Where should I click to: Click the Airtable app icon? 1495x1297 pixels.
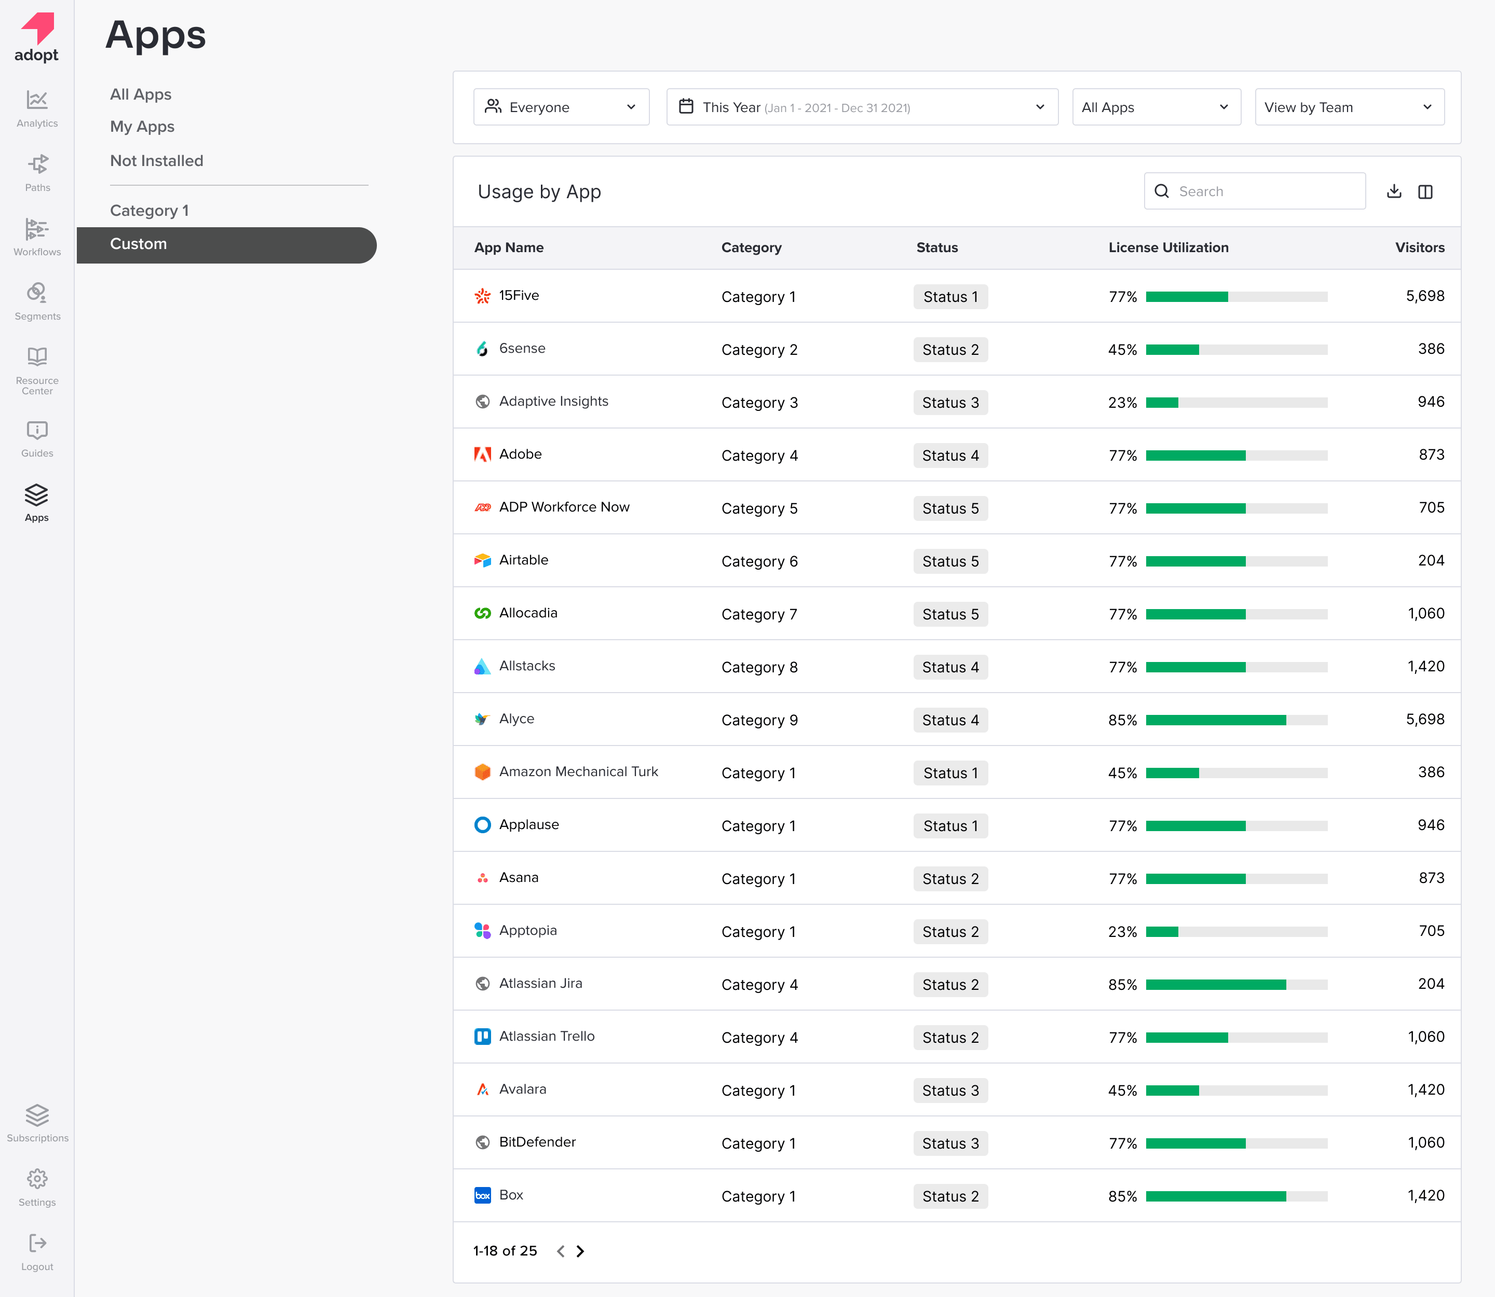(482, 560)
